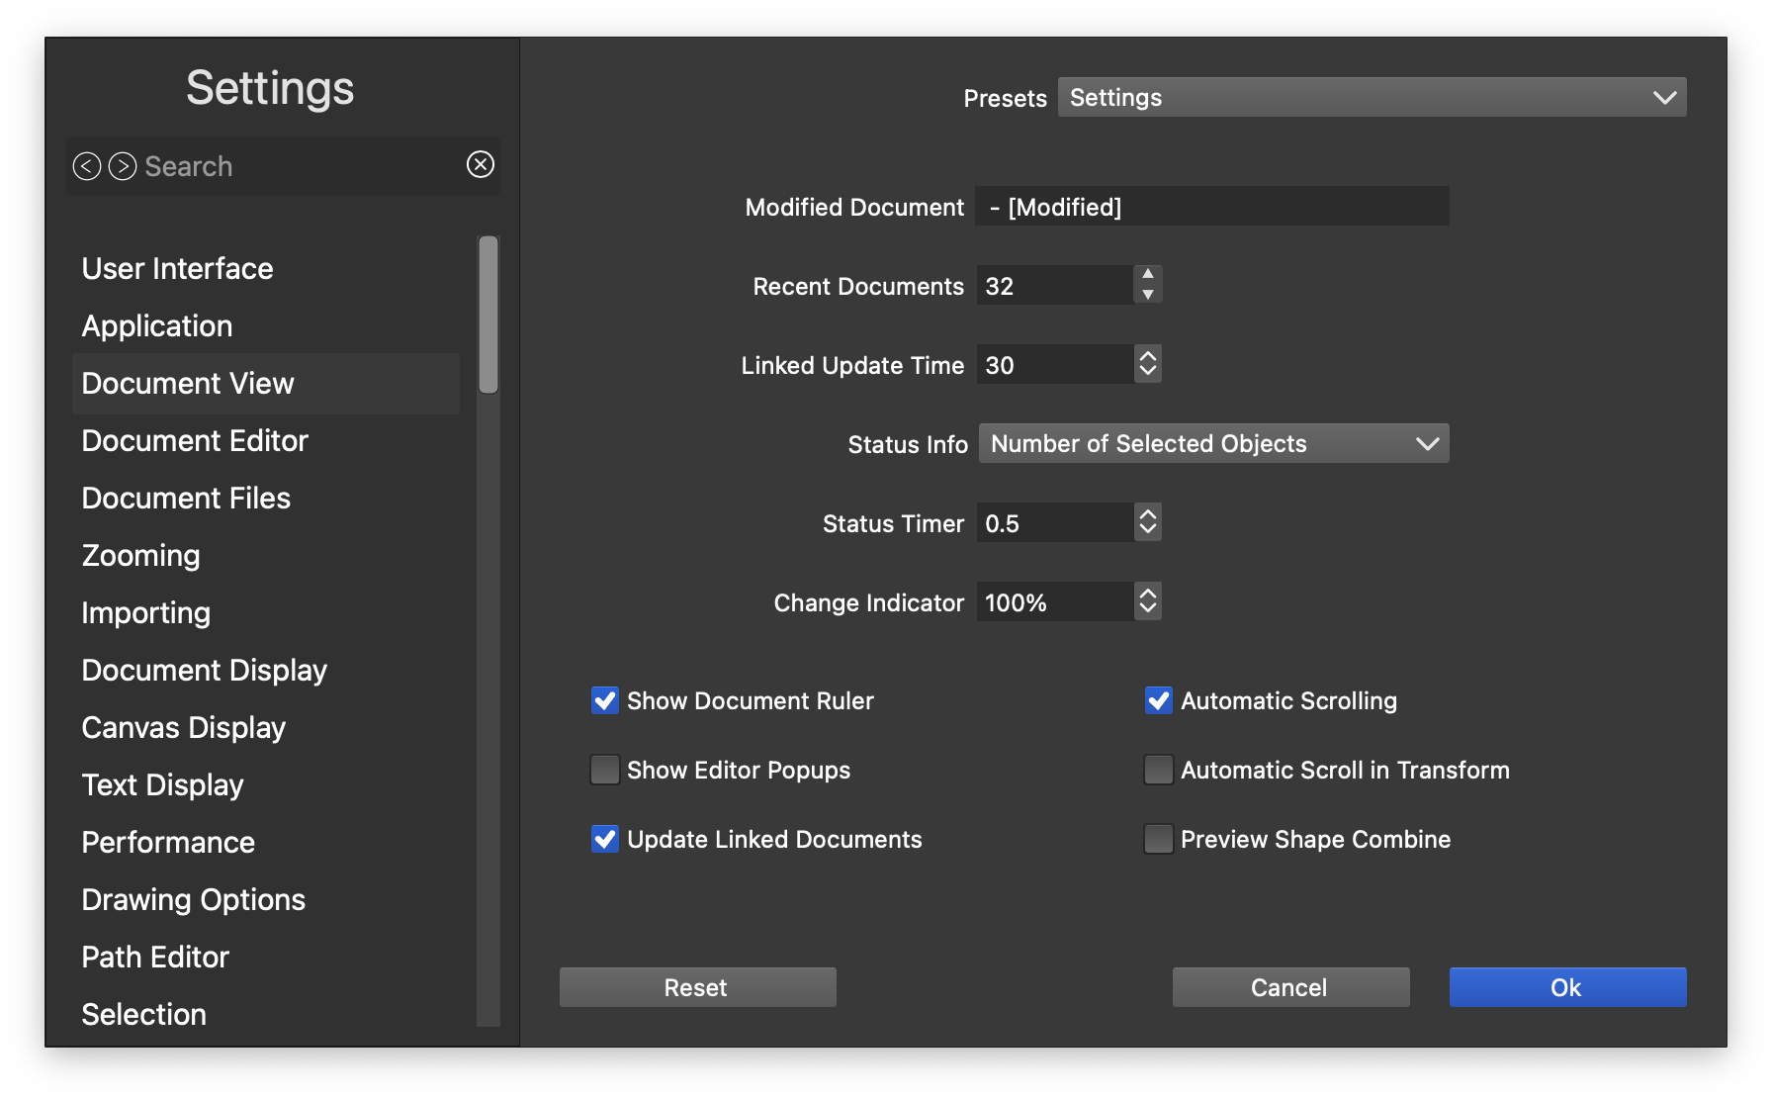Click the search back arrow icon
Image resolution: width=1772 pixels, height=1100 pixels.
[x=87, y=166]
